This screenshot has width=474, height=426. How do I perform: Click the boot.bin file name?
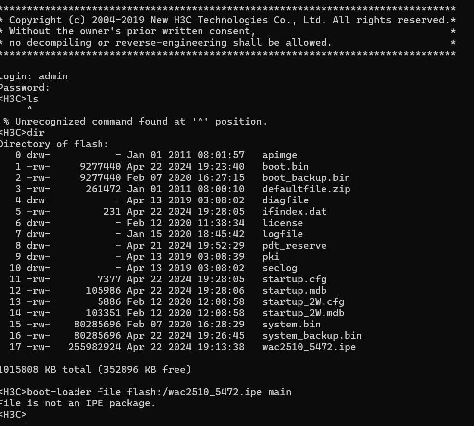coord(285,166)
